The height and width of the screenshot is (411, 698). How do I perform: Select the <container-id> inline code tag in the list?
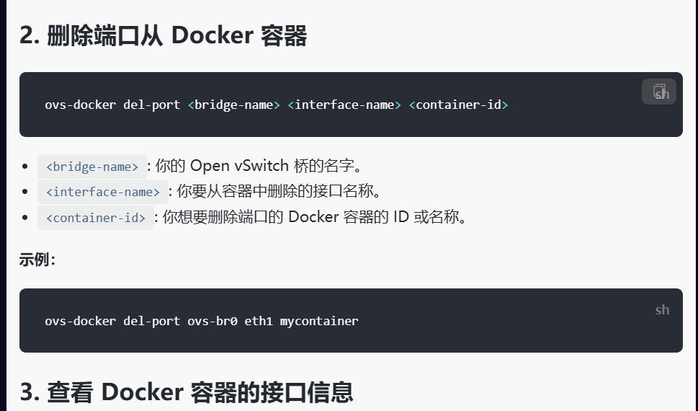96,218
